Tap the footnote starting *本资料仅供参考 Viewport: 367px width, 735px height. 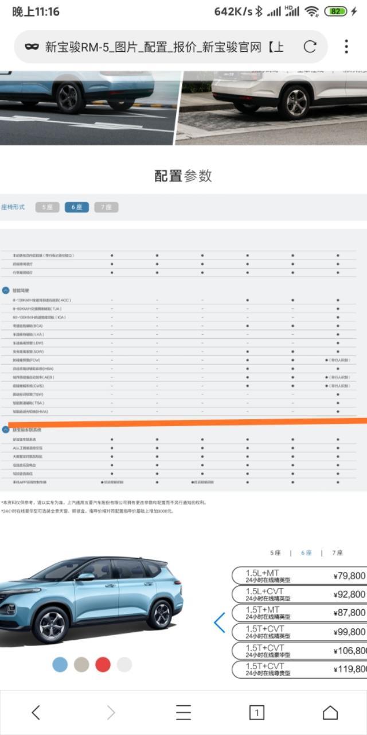pyautogui.click(x=103, y=502)
